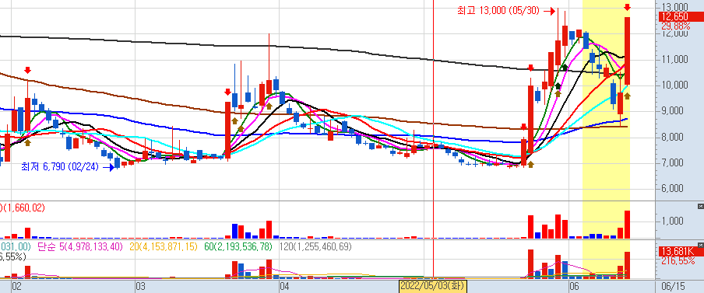Select the 20(4,153,871,15) legend entry
Viewport: 704px width, 293px height.
164,246
